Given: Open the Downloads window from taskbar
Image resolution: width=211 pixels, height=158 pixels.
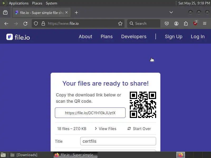Looking at the screenshot, I should point(24,155).
